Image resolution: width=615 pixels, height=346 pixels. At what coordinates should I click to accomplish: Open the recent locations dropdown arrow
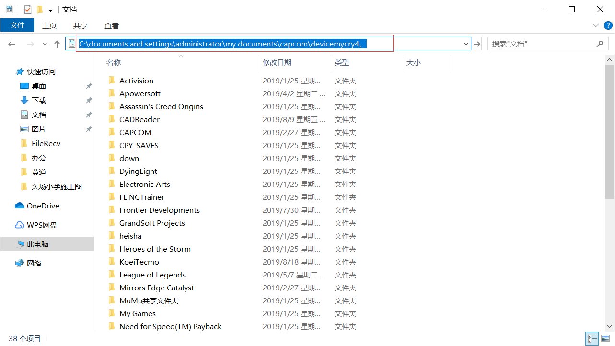(x=45, y=44)
